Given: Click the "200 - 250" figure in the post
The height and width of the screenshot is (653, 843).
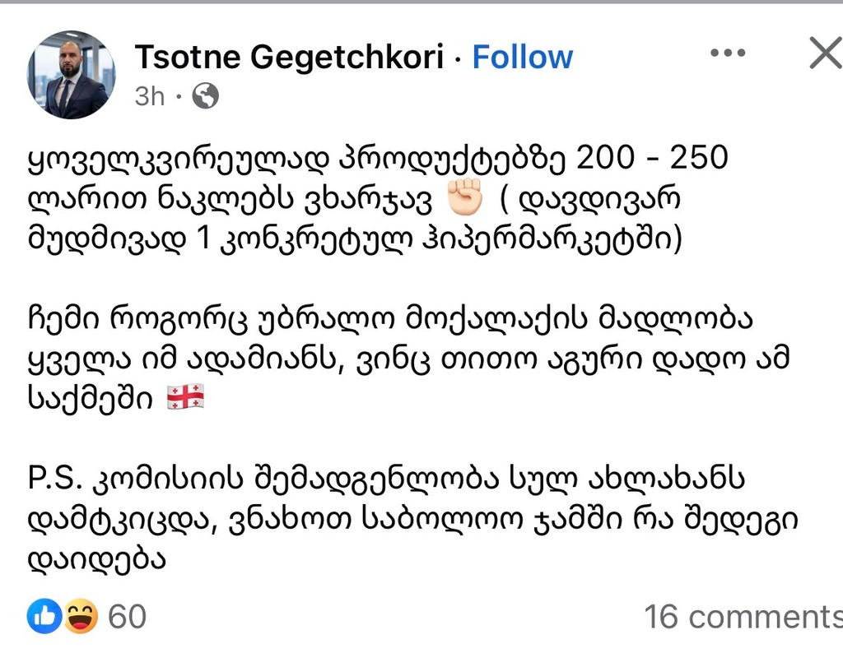Looking at the screenshot, I should [652, 158].
